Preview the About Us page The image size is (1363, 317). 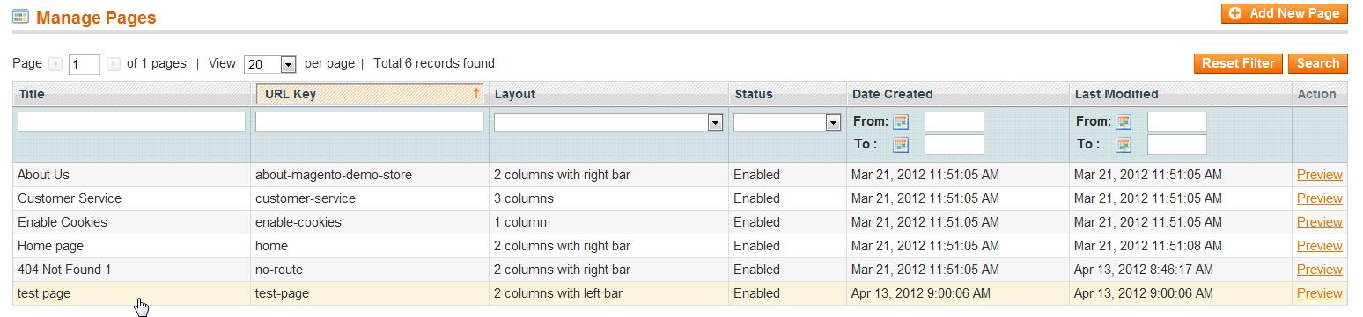tap(1319, 175)
